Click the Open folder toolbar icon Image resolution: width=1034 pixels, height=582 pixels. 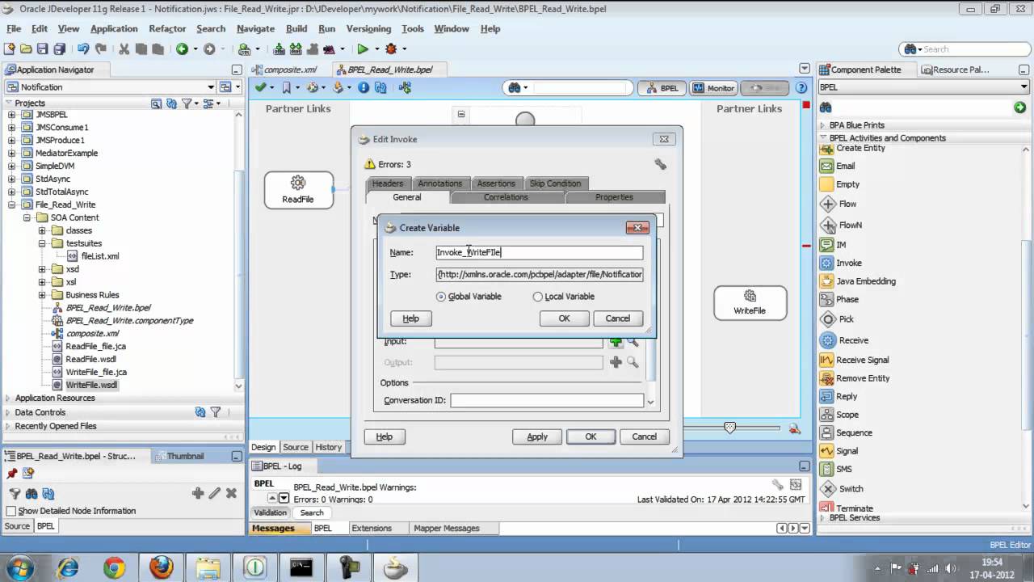pyautogui.click(x=26, y=49)
